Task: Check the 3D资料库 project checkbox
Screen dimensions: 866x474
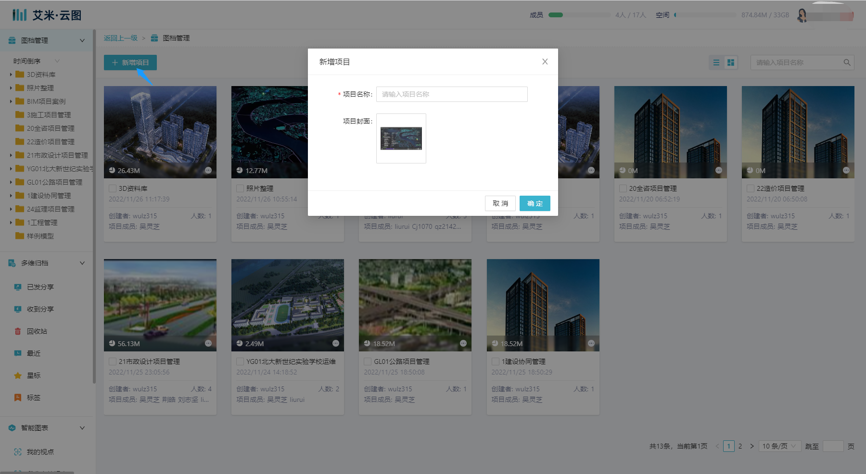Action: [113, 188]
